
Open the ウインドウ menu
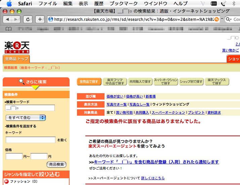[156, 3]
